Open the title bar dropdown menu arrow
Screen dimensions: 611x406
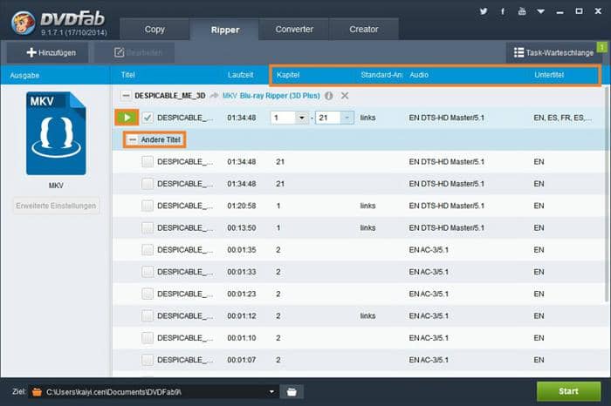540,11
